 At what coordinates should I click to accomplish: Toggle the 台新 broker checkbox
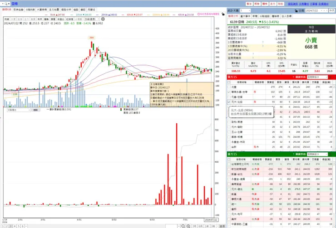(229, 147)
